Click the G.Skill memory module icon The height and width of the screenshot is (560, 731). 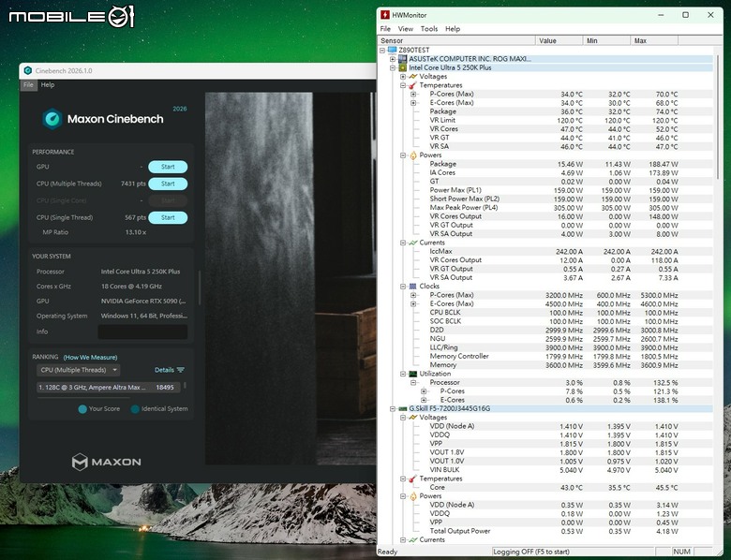coord(402,408)
